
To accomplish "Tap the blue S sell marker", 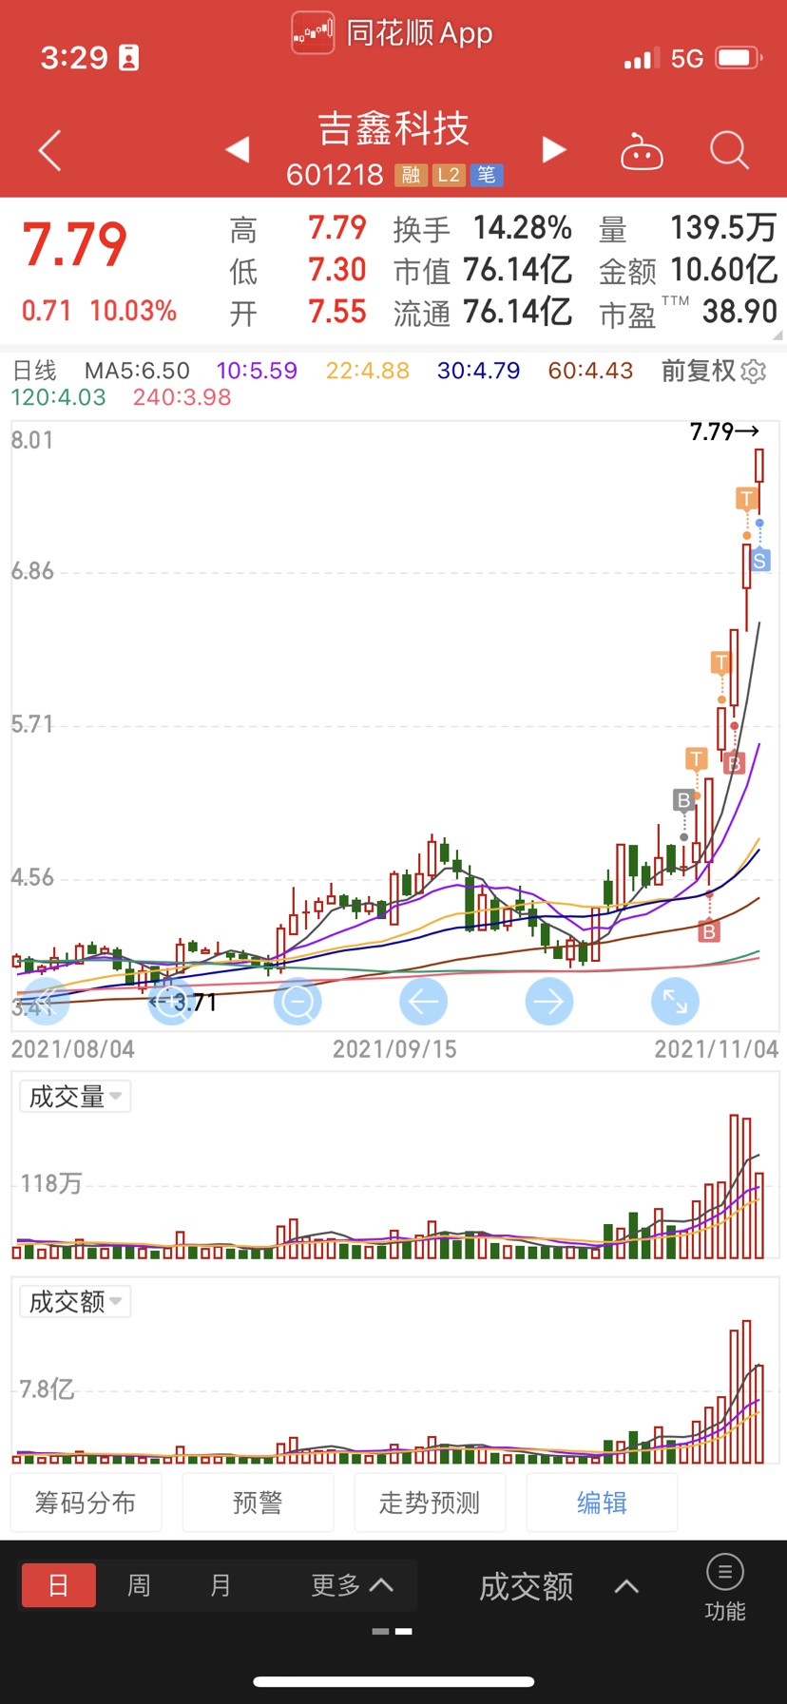I will [759, 561].
